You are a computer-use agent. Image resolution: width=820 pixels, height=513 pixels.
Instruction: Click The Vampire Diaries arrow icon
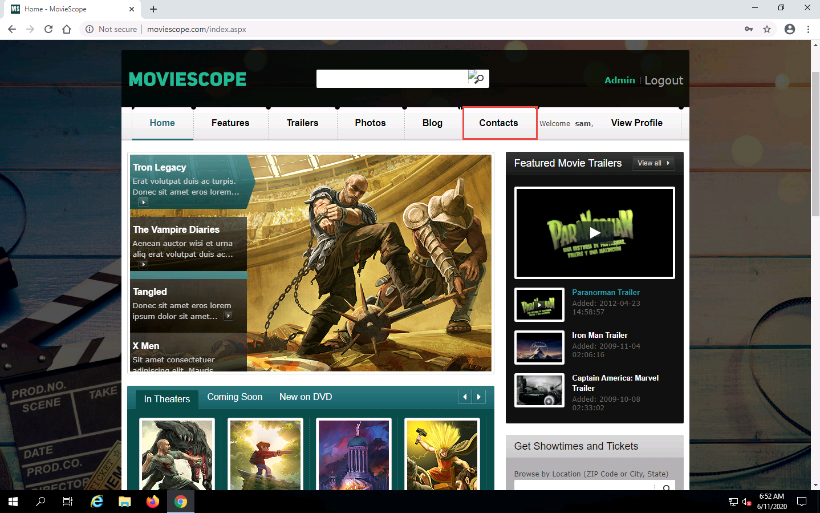point(144,264)
